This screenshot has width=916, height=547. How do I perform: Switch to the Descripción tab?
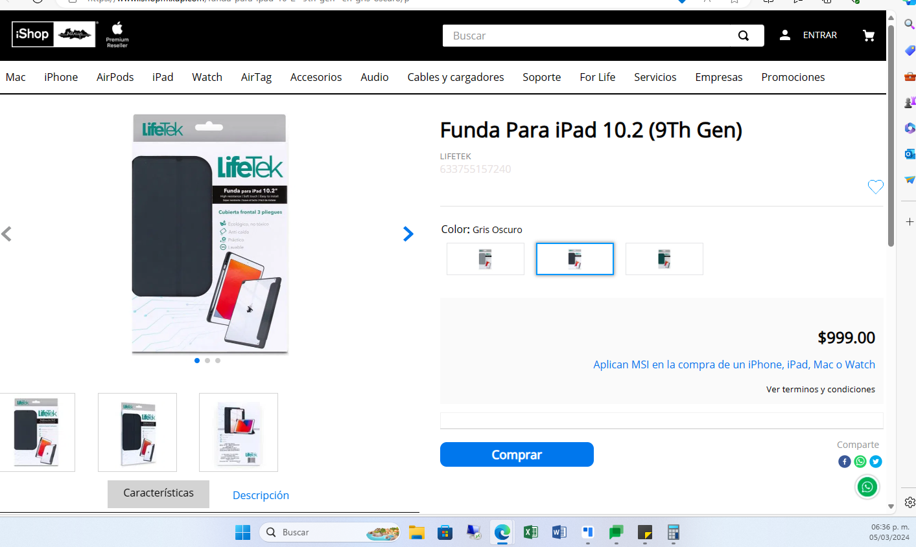coord(261,495)
